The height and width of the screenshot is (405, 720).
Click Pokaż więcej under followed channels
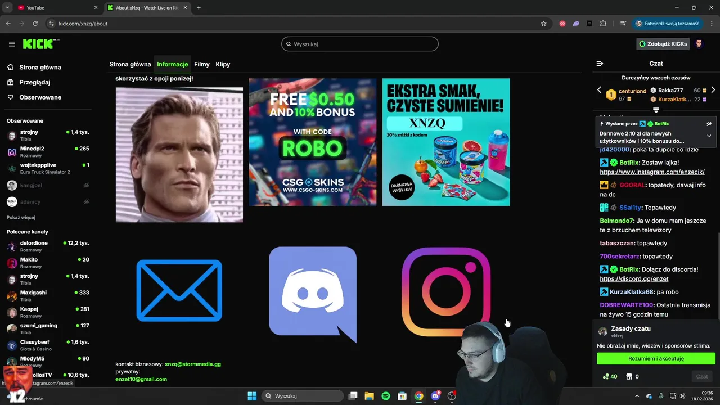[x=21, y=217]
